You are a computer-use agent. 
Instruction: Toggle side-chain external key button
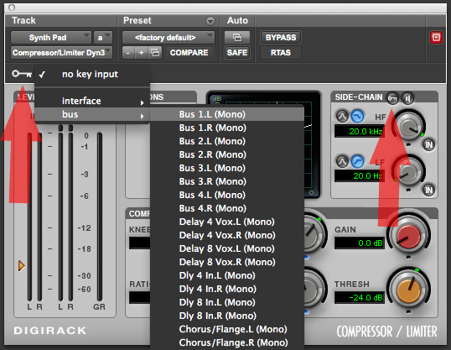point(392,98)
